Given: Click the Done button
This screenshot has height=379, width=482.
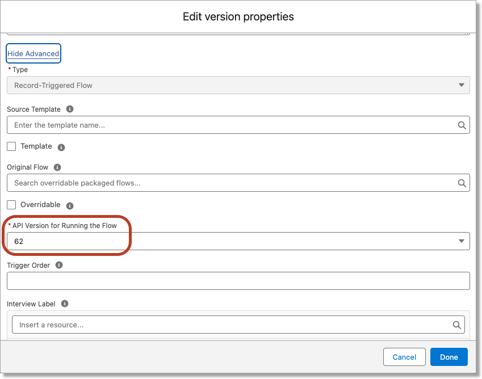Looking at the screenshot, I should point(449,357).
